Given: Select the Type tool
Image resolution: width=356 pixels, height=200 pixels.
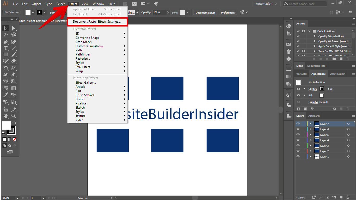Looking at the screenshot, I should [5, 48].
